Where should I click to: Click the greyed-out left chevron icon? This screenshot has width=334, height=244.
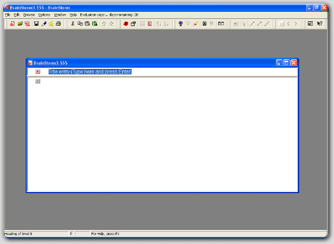click(289, 24)
